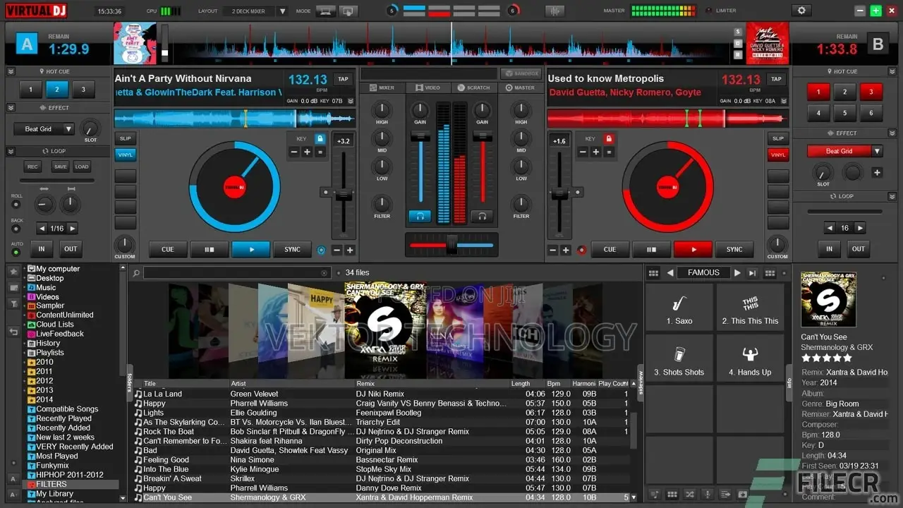Toggle deck A BACK loop button

(x=16, y=229)
